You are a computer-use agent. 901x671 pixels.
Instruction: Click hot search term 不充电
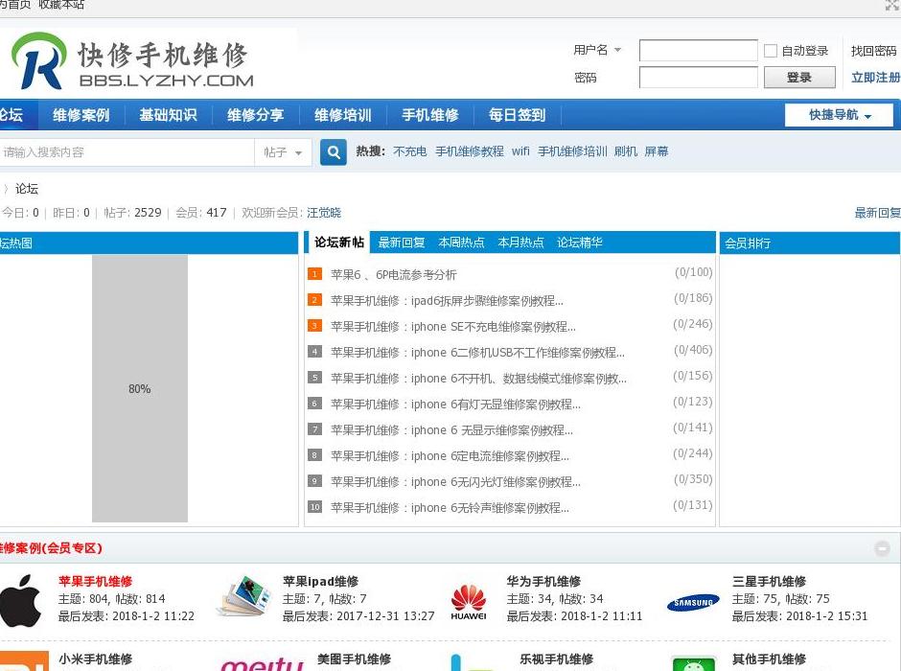click(x=410, y=151)
